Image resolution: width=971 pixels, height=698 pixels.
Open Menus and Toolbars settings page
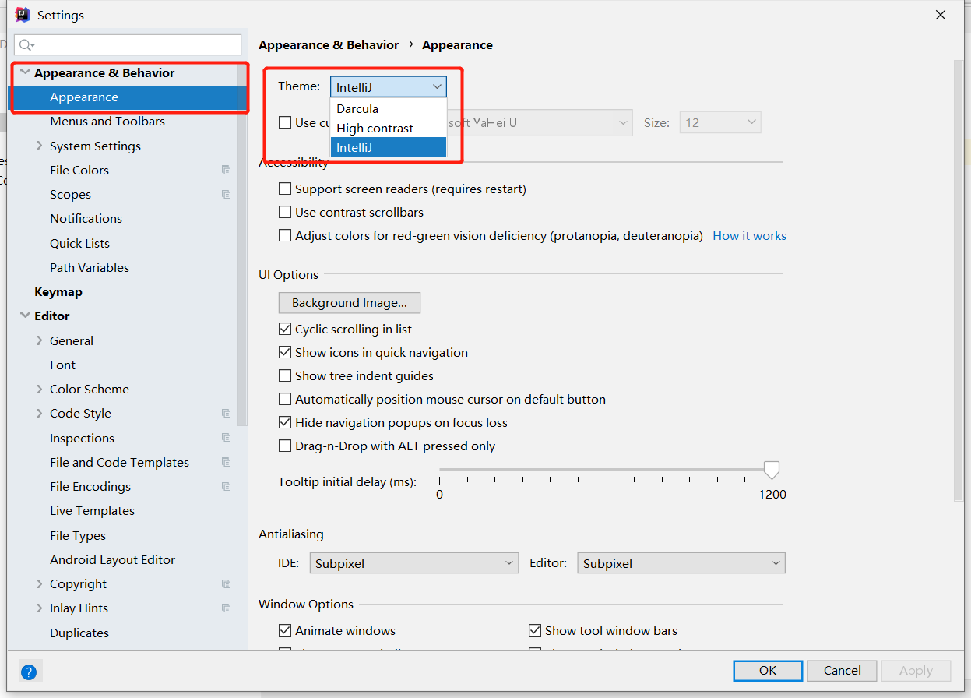(x=107, y=122)
